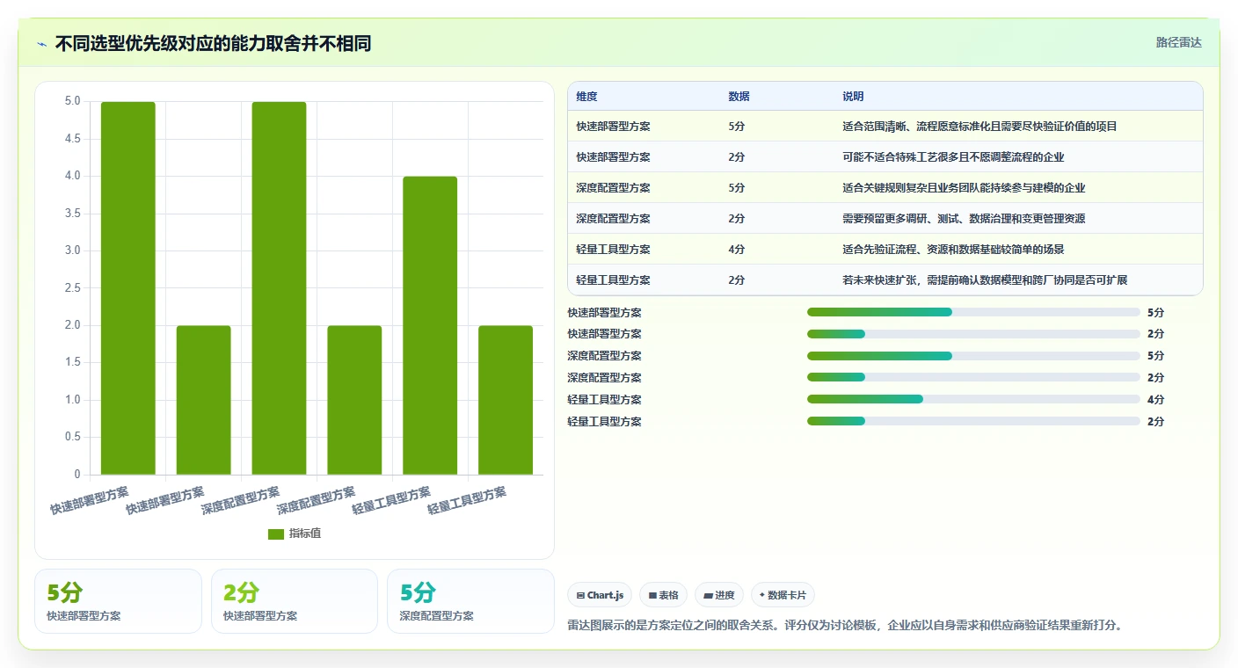Click the footer note starting with 雷达图展示的是
The width and height of the screenshot is (1238, 668).
846,626
